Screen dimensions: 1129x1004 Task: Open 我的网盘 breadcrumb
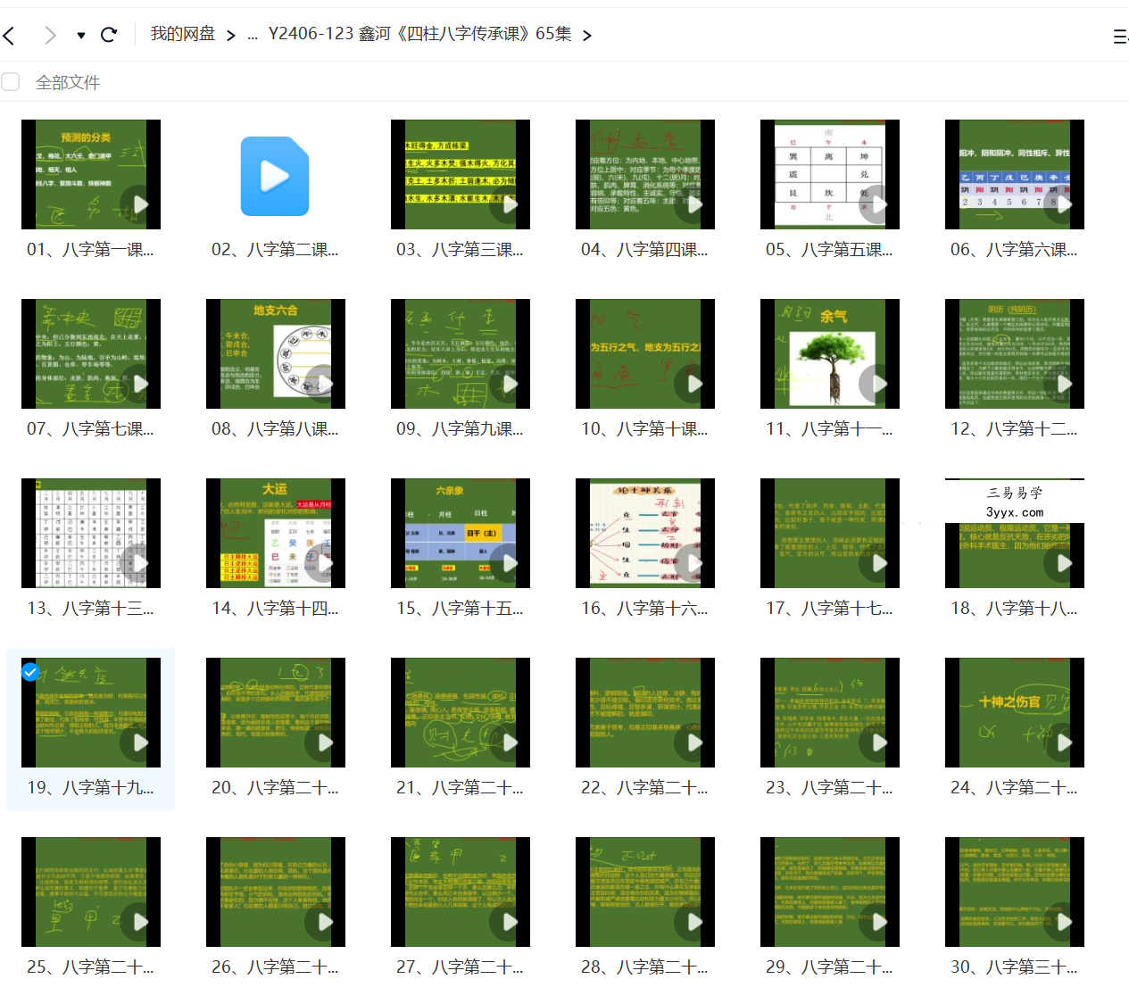click(x=183, y=34)
